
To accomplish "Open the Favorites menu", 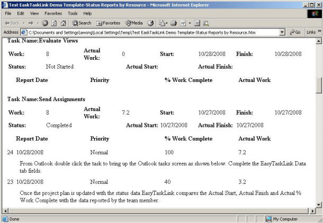I will pos(53,13).
